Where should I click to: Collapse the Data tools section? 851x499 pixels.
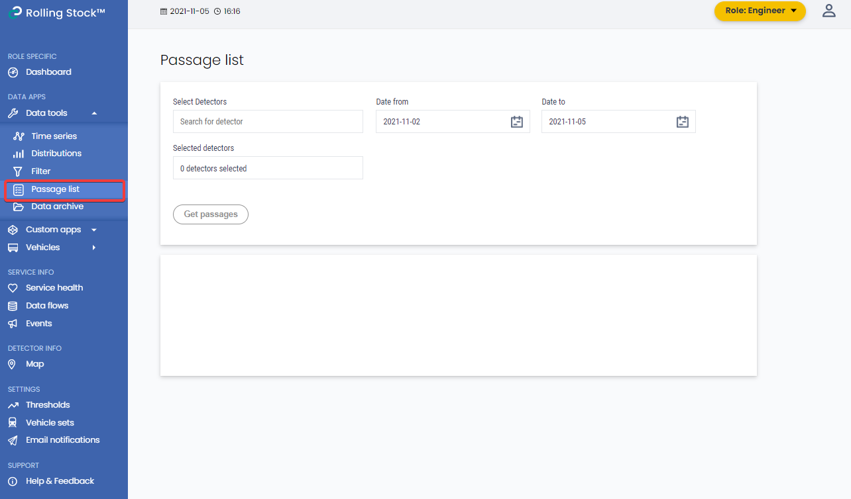pos(94,113)
